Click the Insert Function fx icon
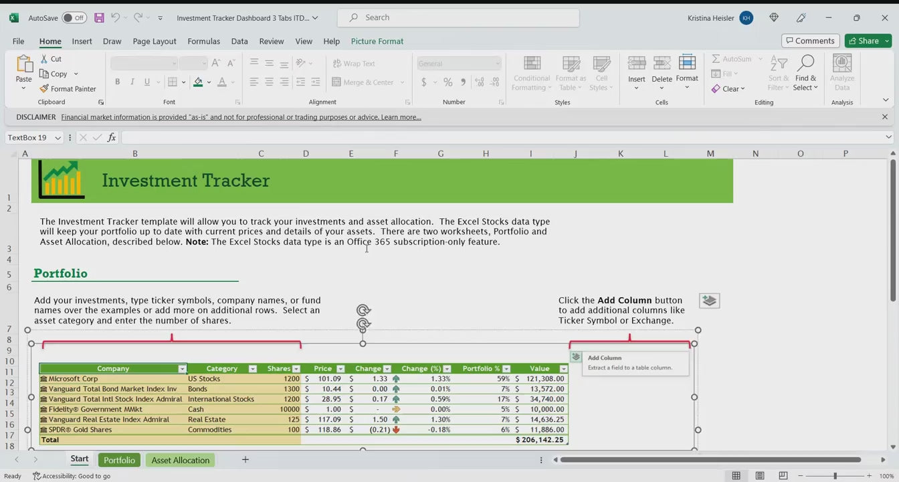Screen dimensions: 899x482 [112, 137]
